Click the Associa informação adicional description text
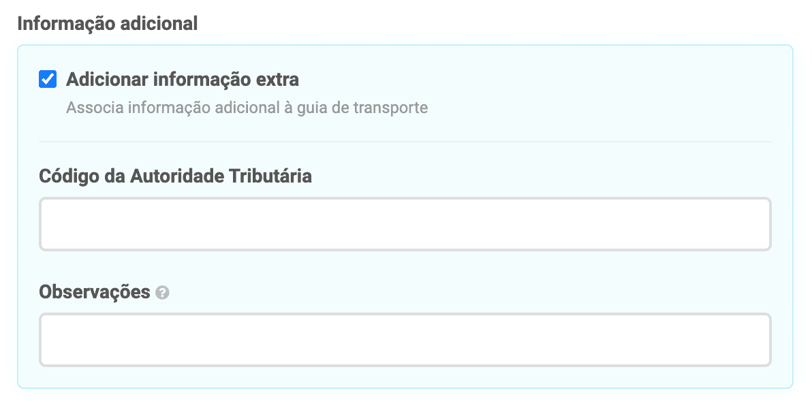The height and width of the screenshot is (410, 812). coord(247,108)
